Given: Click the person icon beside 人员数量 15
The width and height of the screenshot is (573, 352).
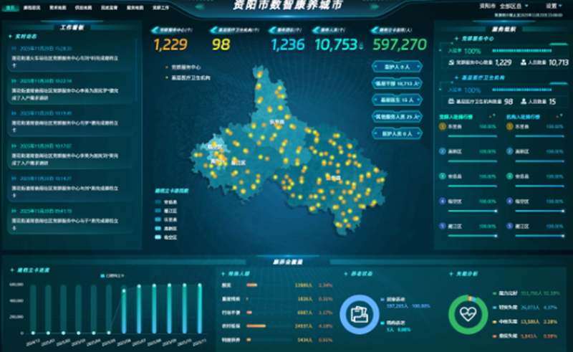Looking at the screenshot, I should 524,102.
